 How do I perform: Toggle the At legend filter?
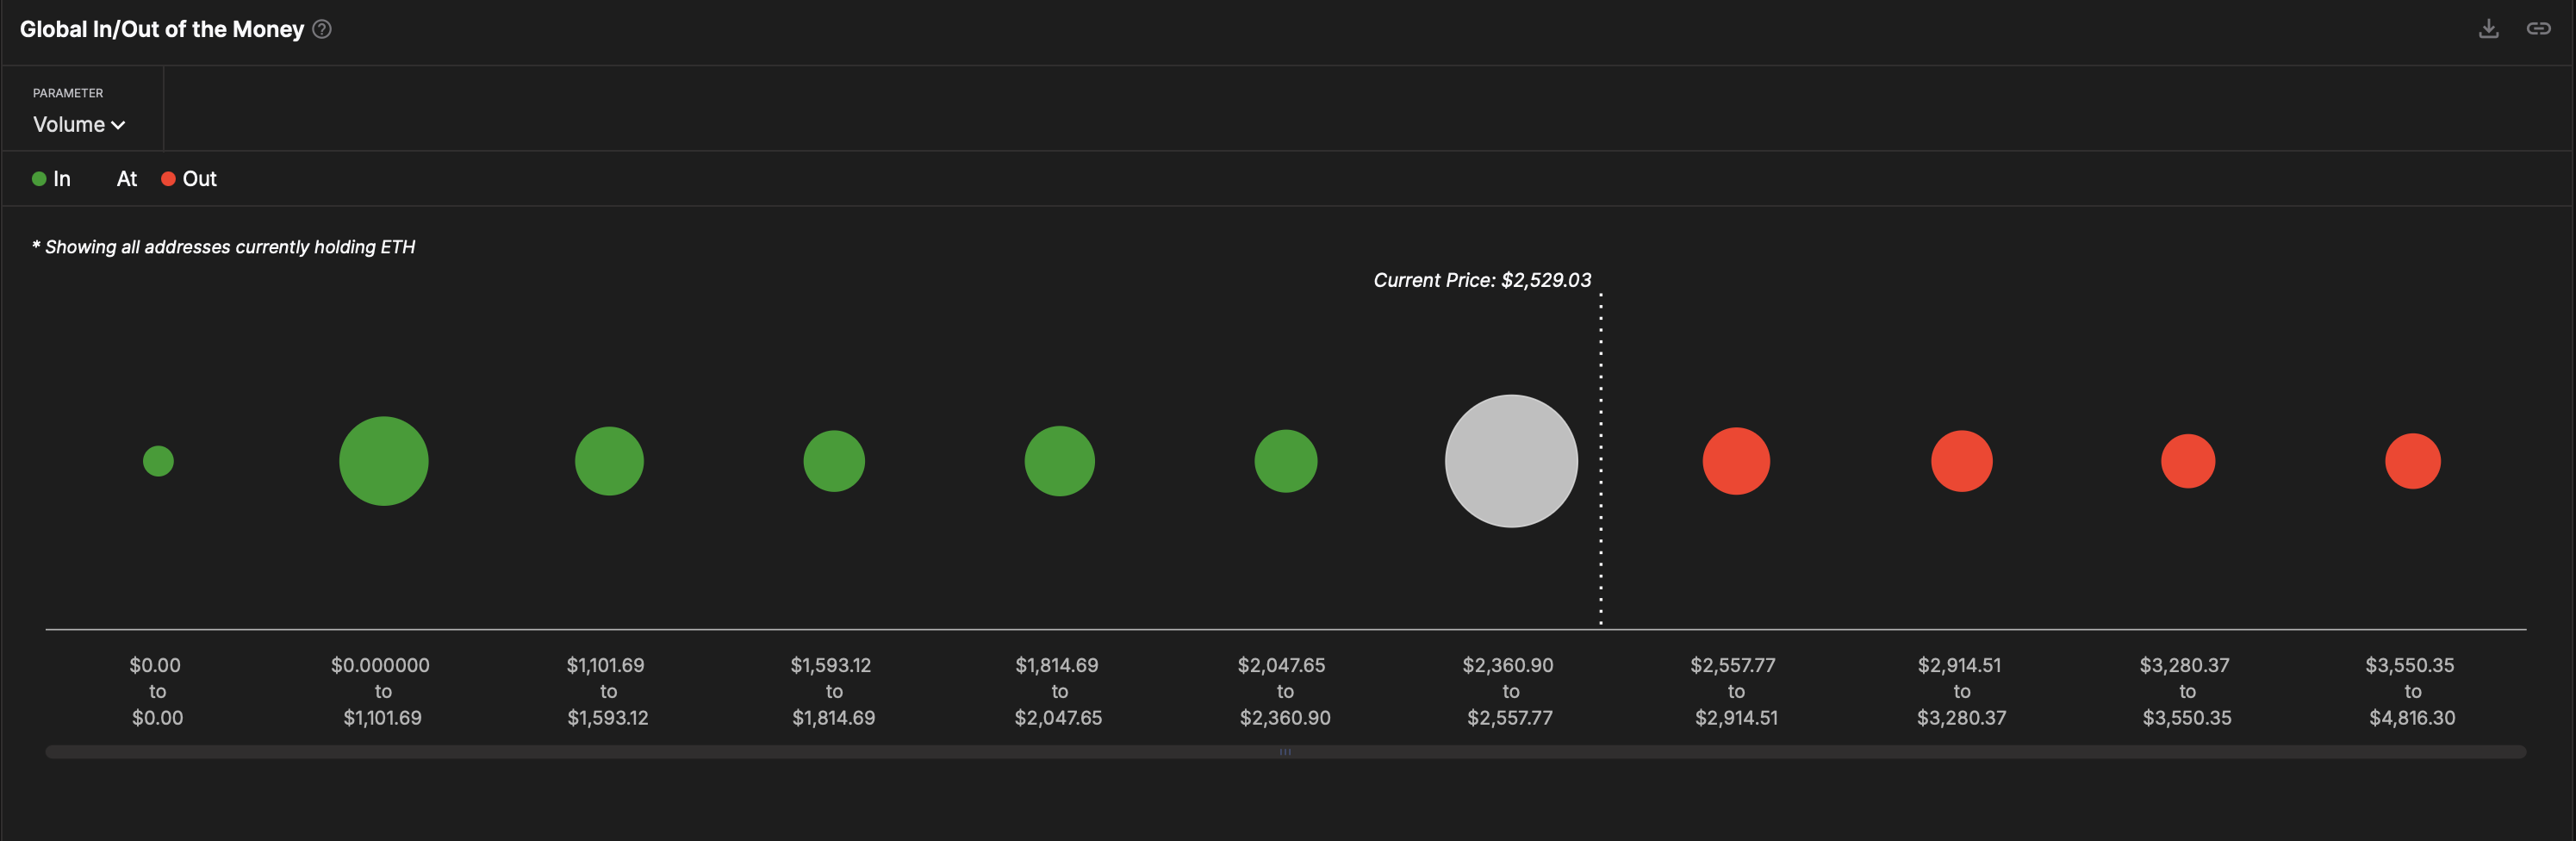126,178
